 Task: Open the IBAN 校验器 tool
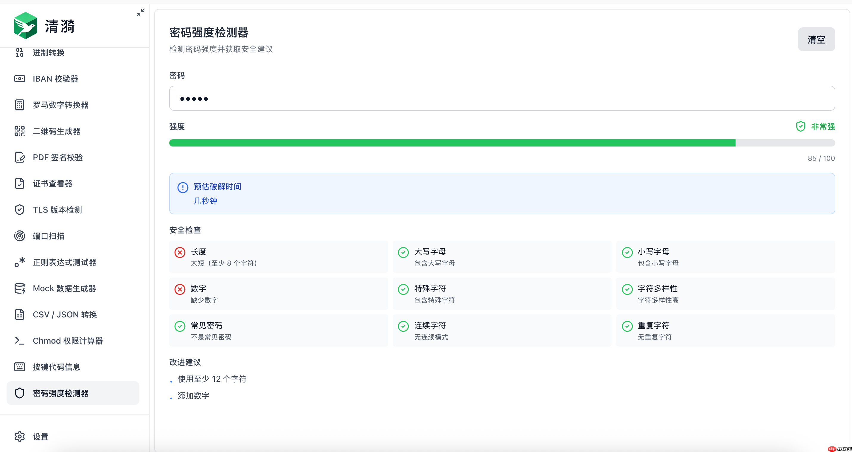coord(56,79)
